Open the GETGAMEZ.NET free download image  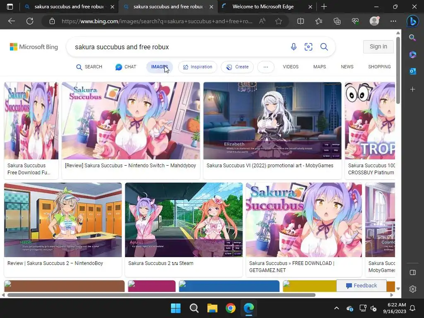click(304, 220)
